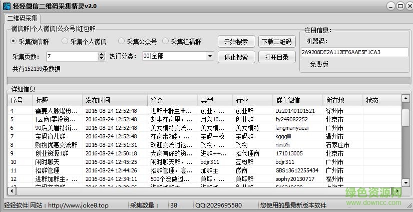Click the search progress bar
Image resolution: width=413 pixels, height=212 pixels.
pyautogui.click(x=208, y=81)
